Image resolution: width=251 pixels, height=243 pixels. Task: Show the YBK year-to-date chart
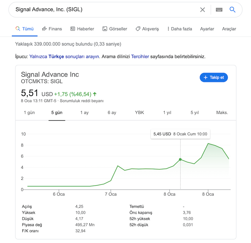click(x=139, y=113)
